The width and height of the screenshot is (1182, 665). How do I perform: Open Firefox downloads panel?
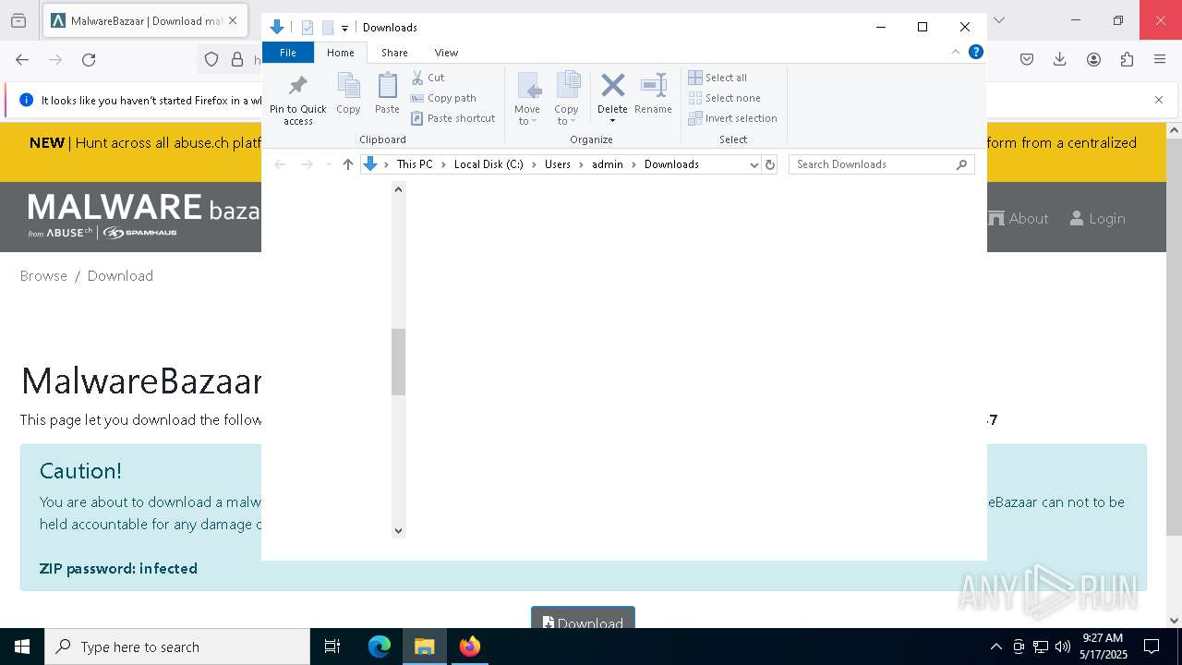(1060, 60)
